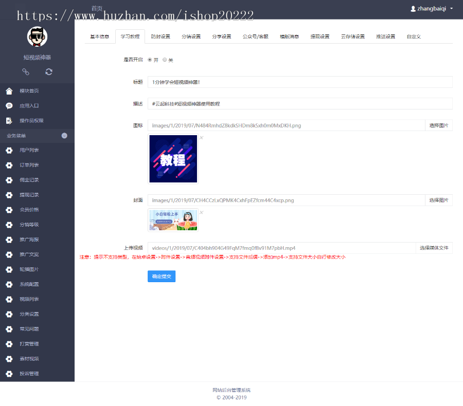Viewport: 463px width, 406px height.
Task: Switch to the 基本信息 tab
Action: click(99, 36)
